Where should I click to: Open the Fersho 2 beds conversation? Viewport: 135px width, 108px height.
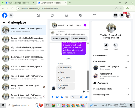pos(24,39)
